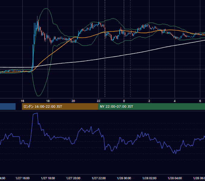This screenshot has height=181, width=205.
Task: Click hour label 22 on upper axis
Action: coord(99,101)
